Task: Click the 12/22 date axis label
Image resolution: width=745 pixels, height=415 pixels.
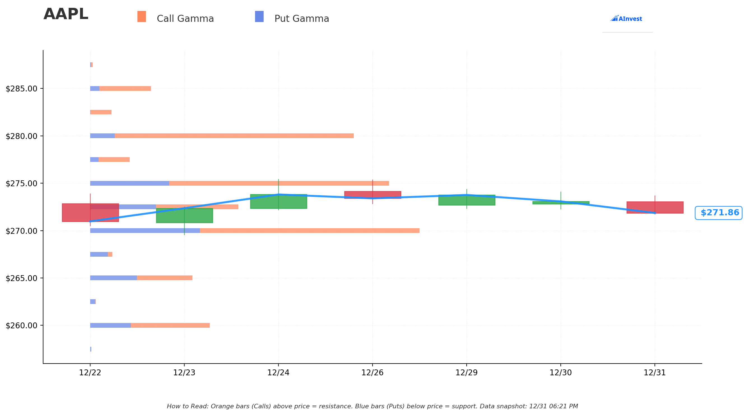Action: (90, 373)
